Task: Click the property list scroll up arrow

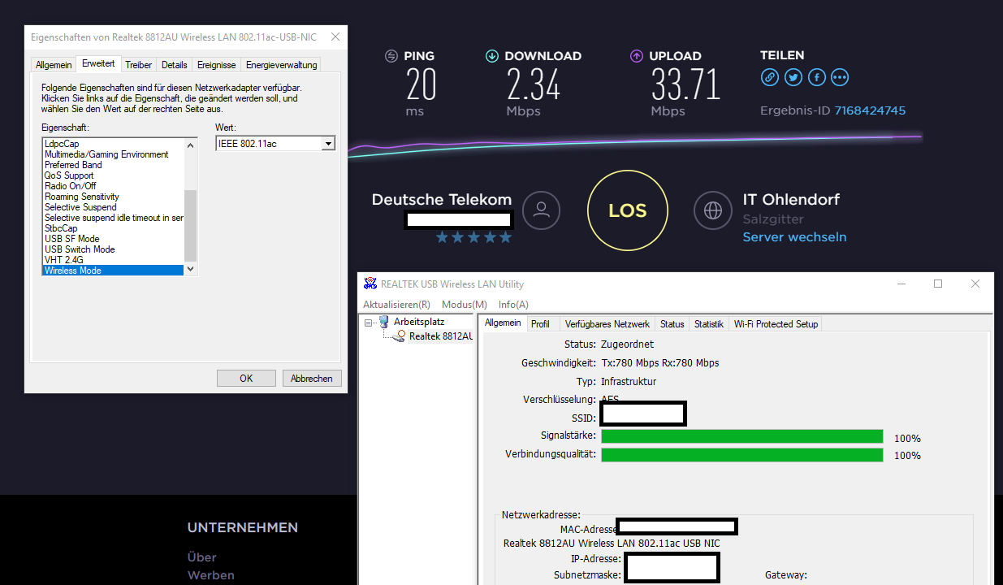Action: coord(190,145)
